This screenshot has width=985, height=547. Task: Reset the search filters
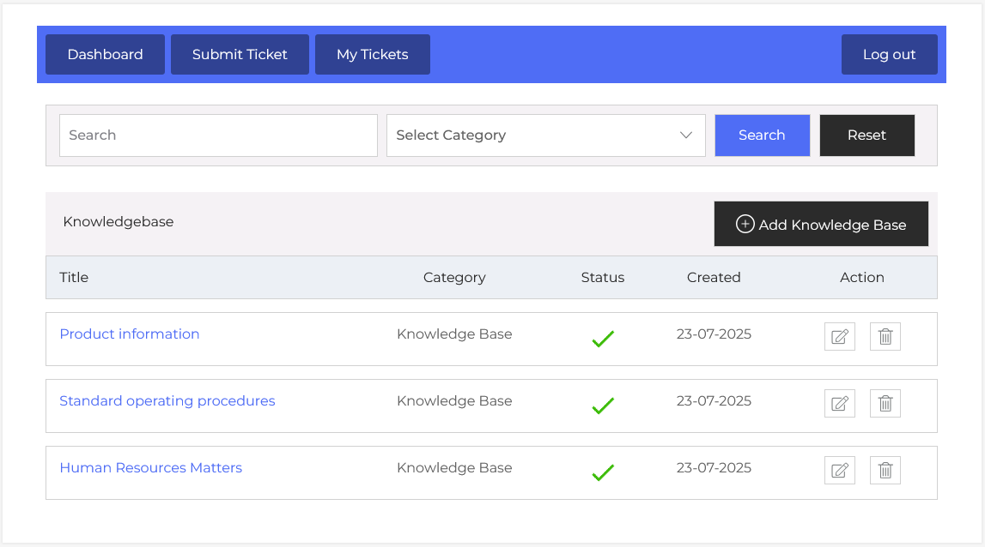tap(866, 135)
